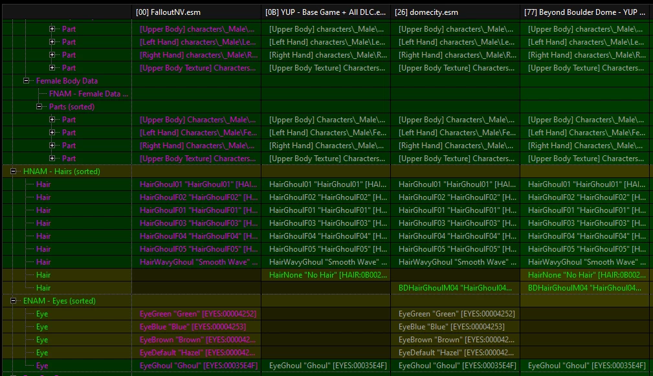Viewport: 653px width, 376px height.
Task: Collapse the ENAM - Eyes (sorted) node
Action: (14, 301)
